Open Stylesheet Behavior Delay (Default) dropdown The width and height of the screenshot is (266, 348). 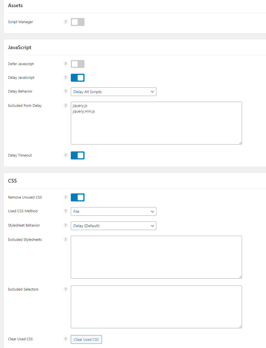coord(114,226)
